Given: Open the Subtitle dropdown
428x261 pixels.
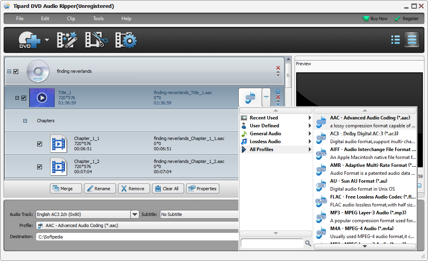Looking at the screenshot, I should click(199, 214).
